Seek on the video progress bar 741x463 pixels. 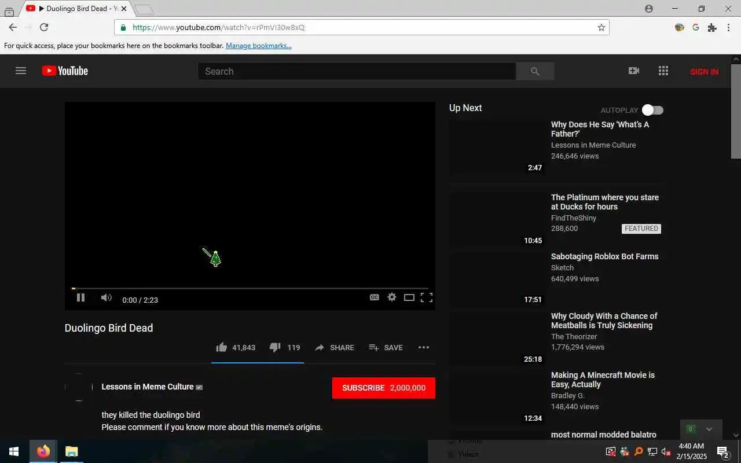(x=250, y=288)
